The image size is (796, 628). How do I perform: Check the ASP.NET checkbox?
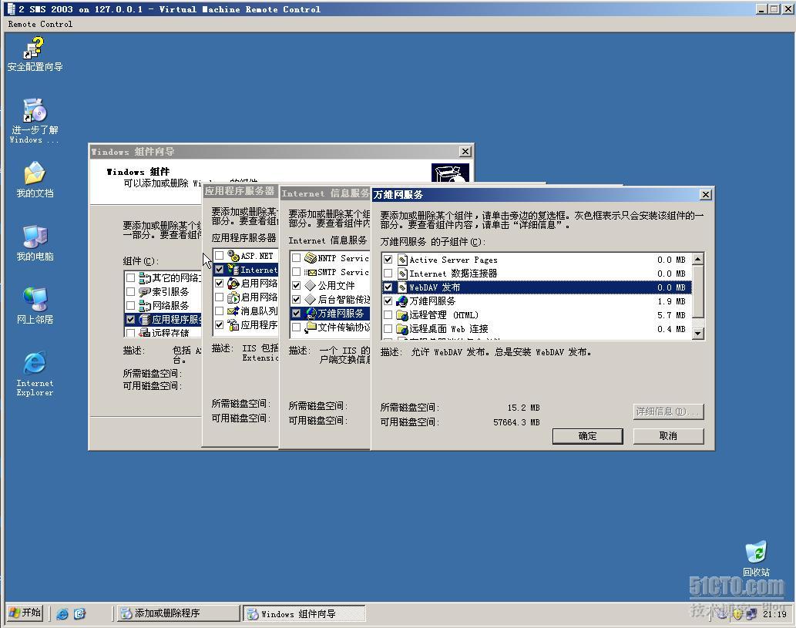[x=219, y=255]
